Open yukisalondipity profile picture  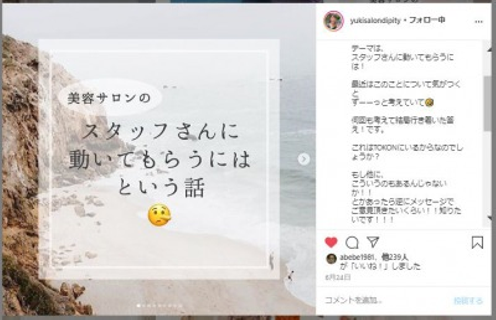tap(333, 21)
